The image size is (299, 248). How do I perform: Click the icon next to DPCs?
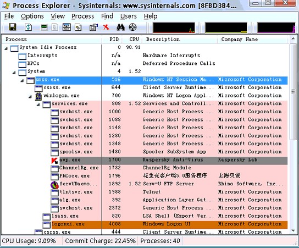point(23,64)
